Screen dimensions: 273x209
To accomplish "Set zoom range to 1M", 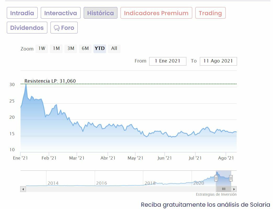I will pyautogui.click(x=56, y=48).
